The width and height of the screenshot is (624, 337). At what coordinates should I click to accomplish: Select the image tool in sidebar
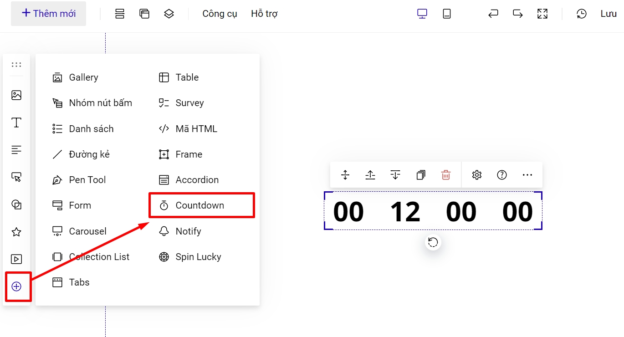[16, 95]
